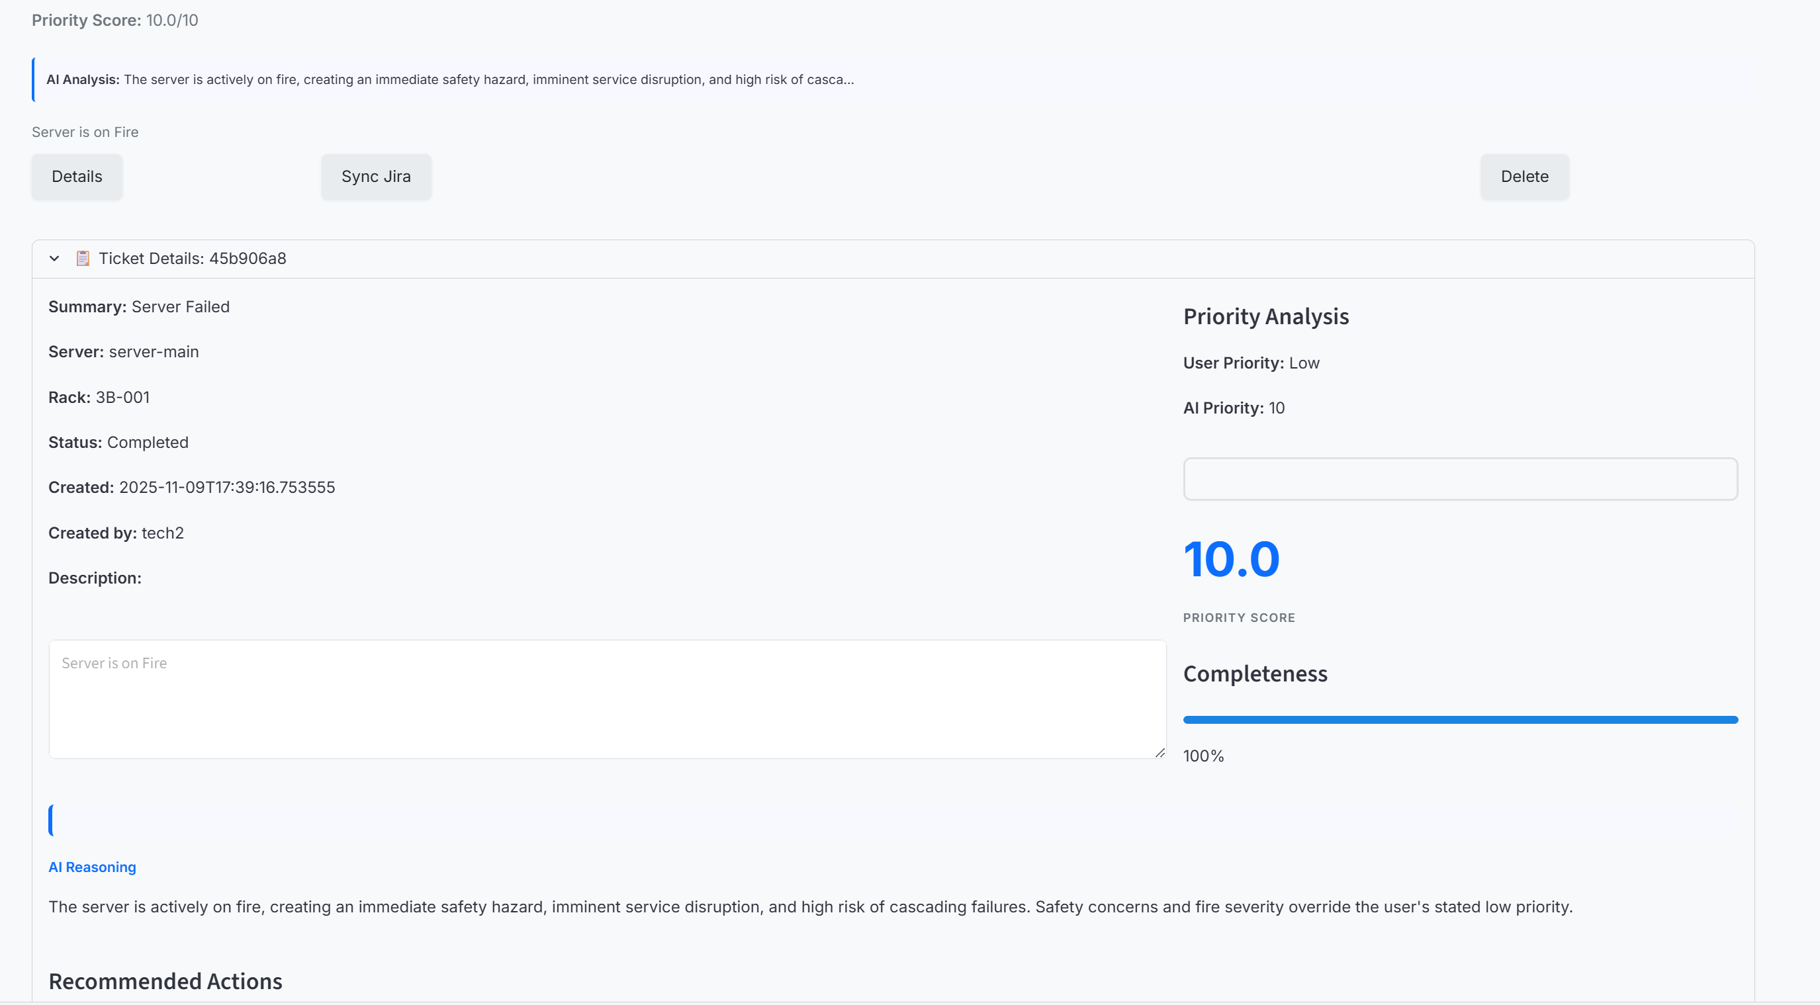Grab the textarea resize handle corner
The image size is (1820, 1005).
click(x=1160, y=753)
